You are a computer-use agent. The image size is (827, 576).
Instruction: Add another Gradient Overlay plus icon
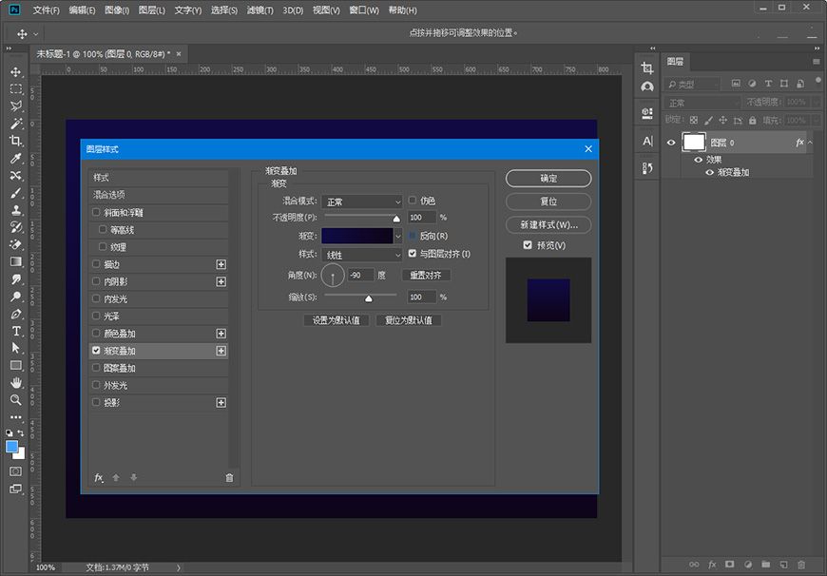click(221, 351)
